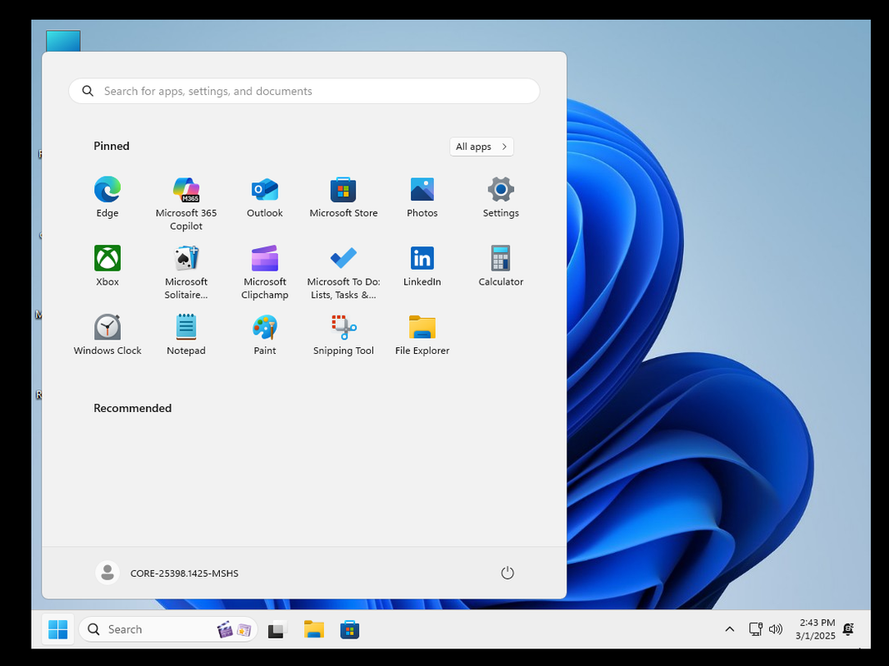
Task: Click the Windows Start button on taskbar
Action: click(x=57, y=629)
